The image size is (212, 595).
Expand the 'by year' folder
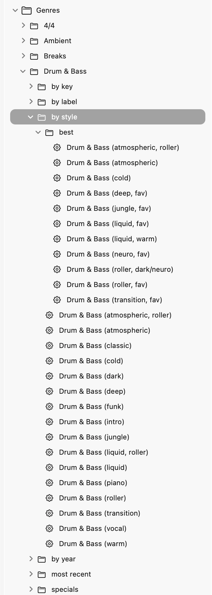pyautogui.click(x=31, y=559)
